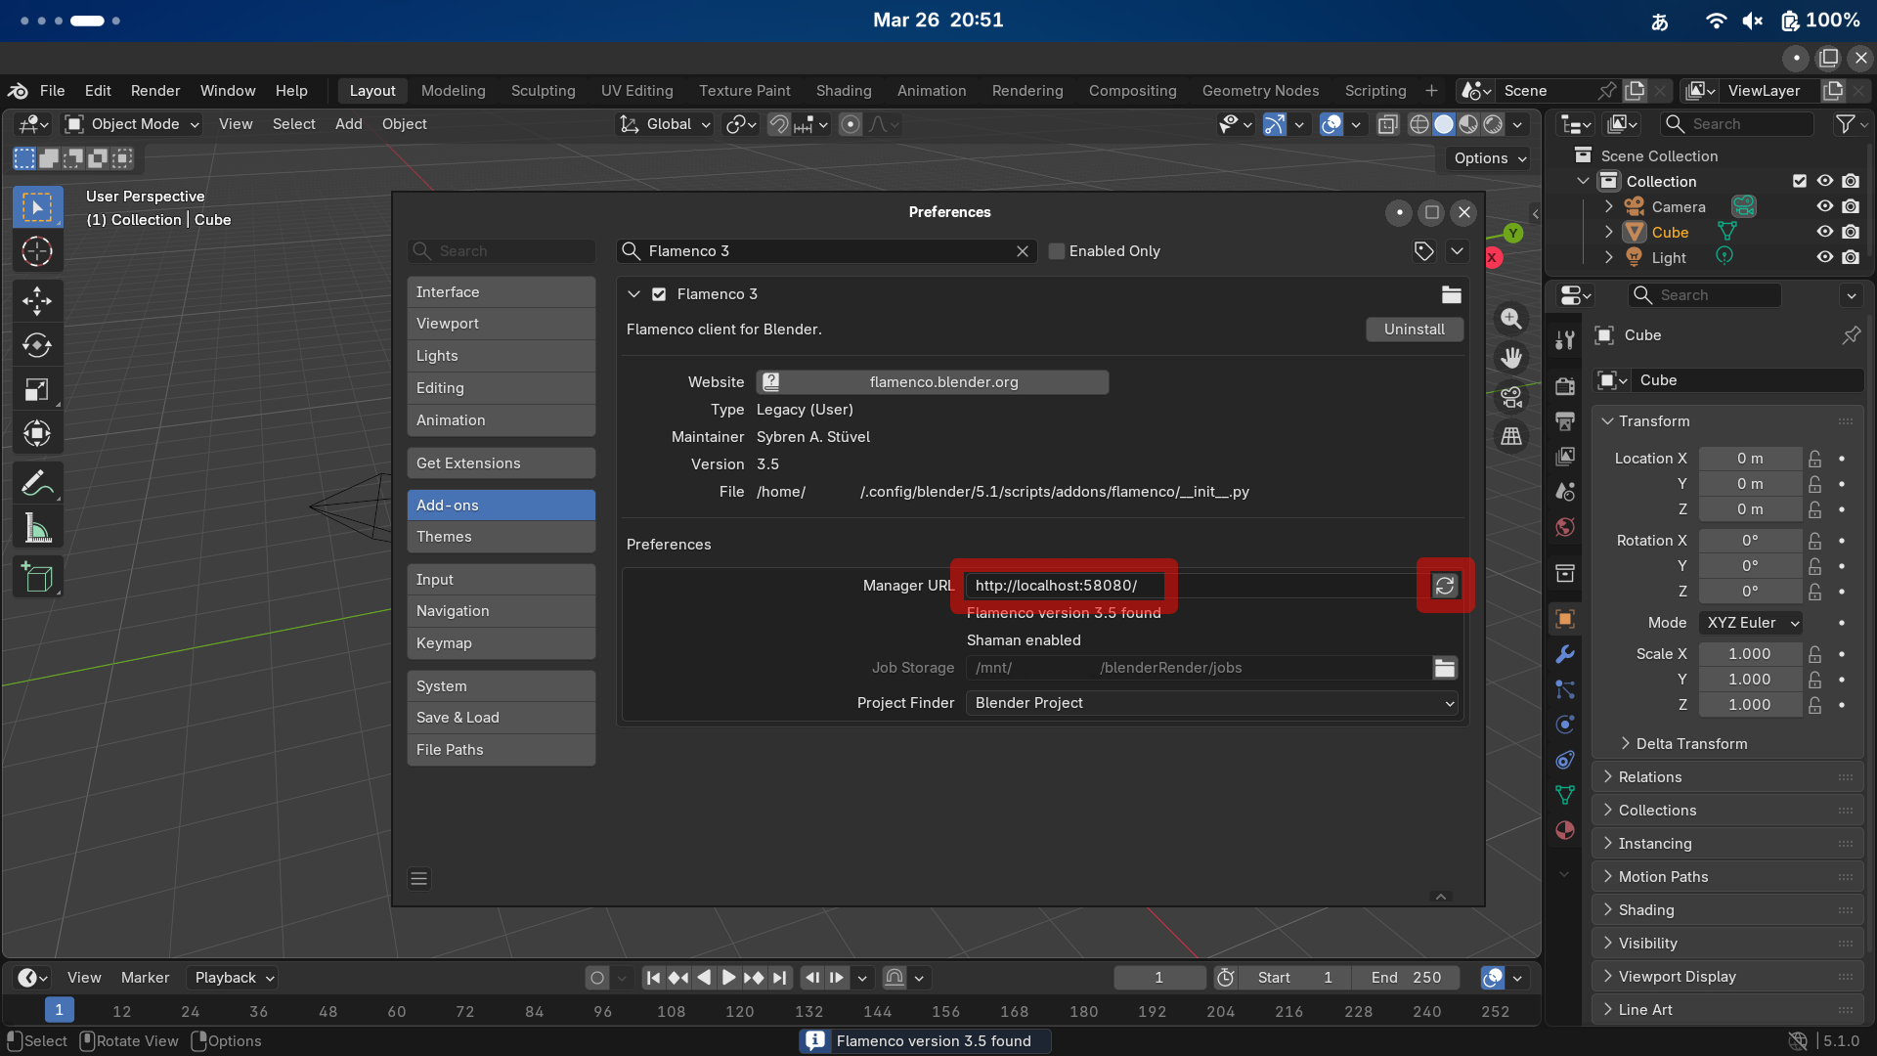Open the Playback dropdown in timeline
The width and height of the screenshot is (1877, 1056).
(233, 978)
